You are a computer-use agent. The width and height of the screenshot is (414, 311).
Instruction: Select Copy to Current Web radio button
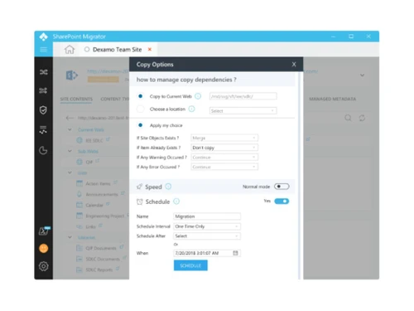coord(140,96)
